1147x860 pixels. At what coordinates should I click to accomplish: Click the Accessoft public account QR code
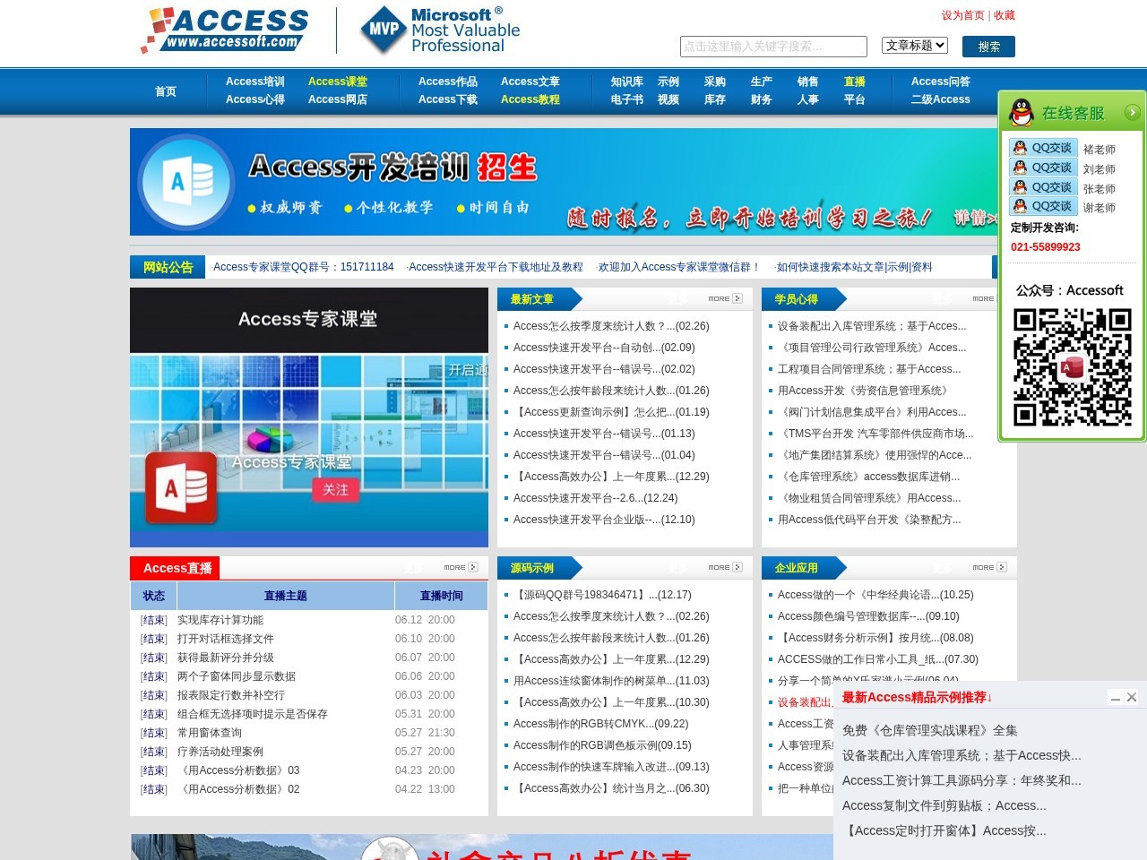pos(1072,367)
